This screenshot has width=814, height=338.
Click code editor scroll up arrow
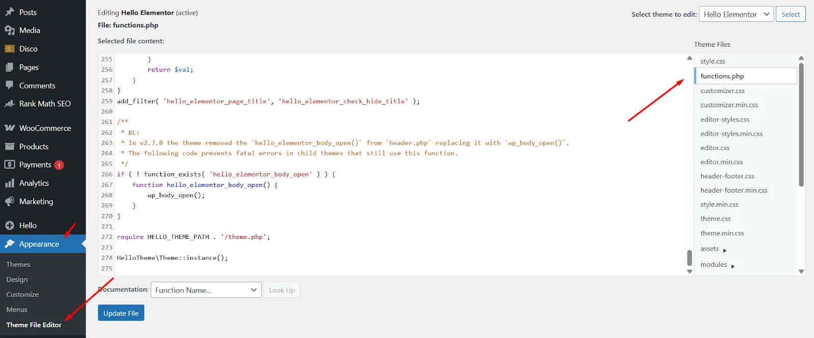pos(689,58)
